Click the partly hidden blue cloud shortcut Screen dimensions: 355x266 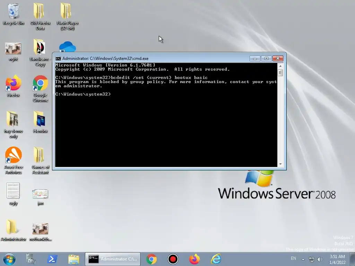tap(67, 47)
